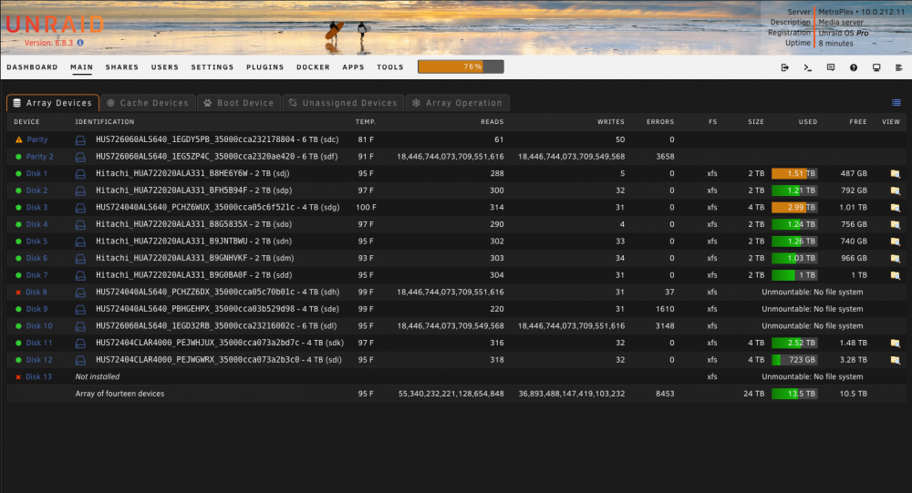
Task: Browse Disk 4 via its folder view icon
Action: click(896, 224)
